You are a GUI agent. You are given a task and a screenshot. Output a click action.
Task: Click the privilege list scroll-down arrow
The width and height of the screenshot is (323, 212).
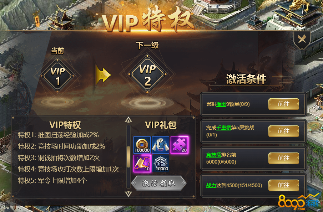pyautogui.click(x=128, y=194)
